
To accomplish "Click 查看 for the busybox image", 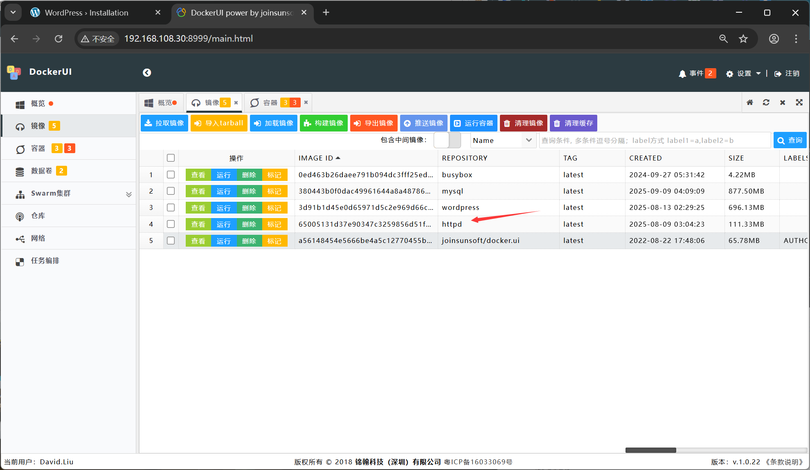I will 198,175.
